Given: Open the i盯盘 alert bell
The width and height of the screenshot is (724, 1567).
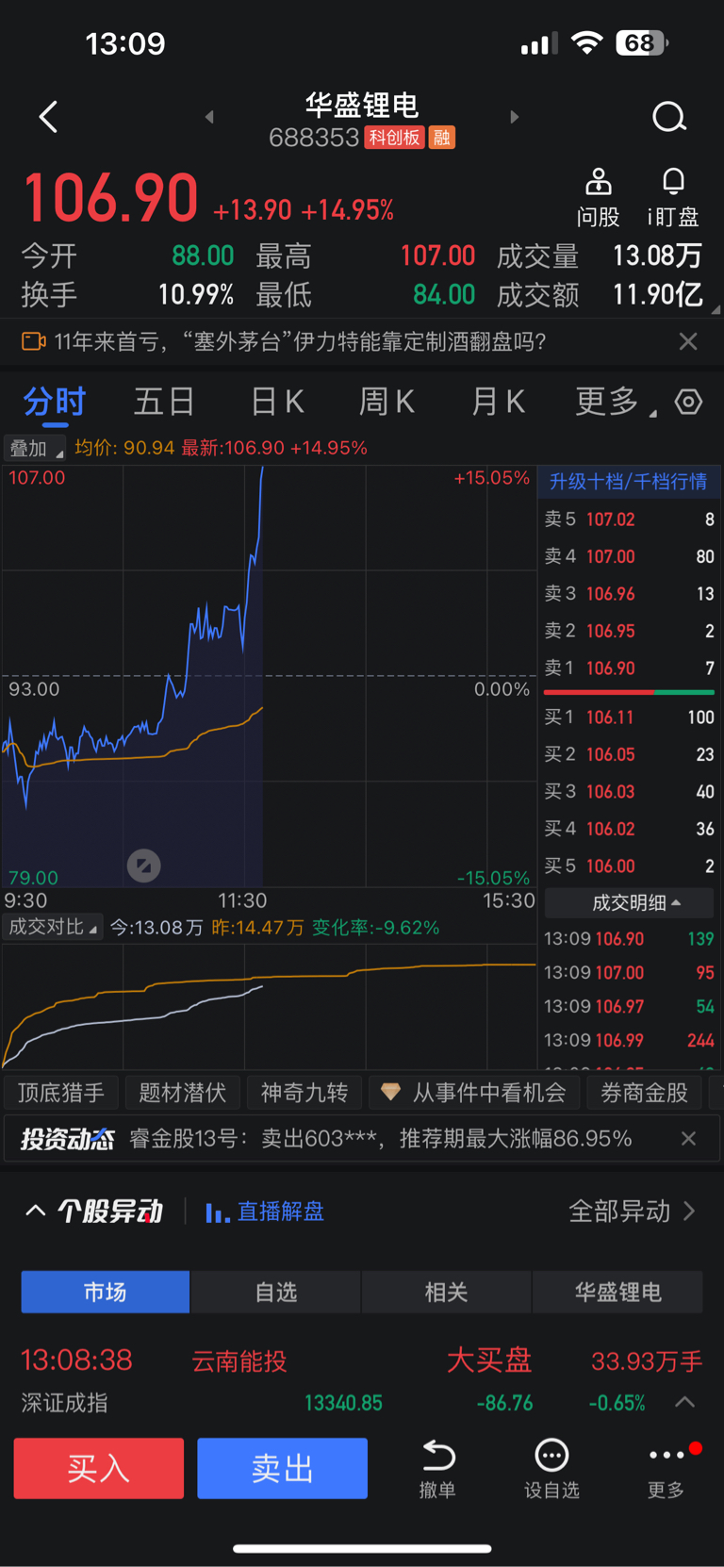Looking at the screenshot, I should (673, 197).
